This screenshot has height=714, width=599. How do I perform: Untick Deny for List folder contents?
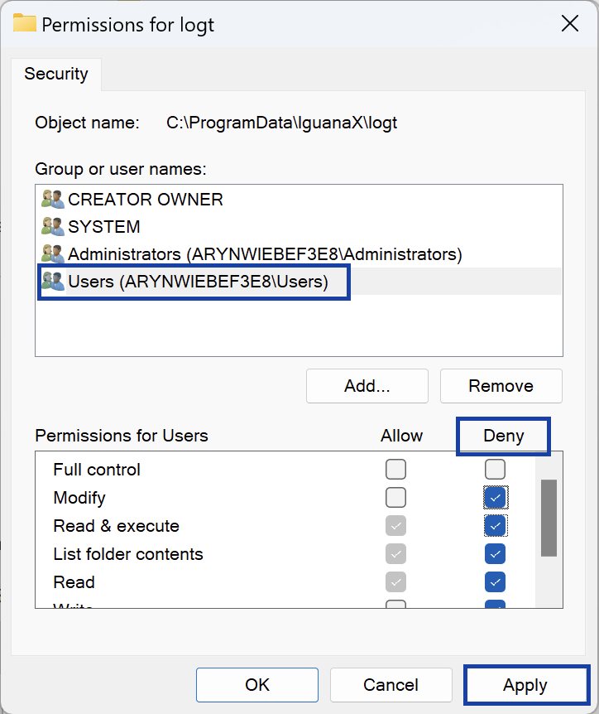(495, 554)
